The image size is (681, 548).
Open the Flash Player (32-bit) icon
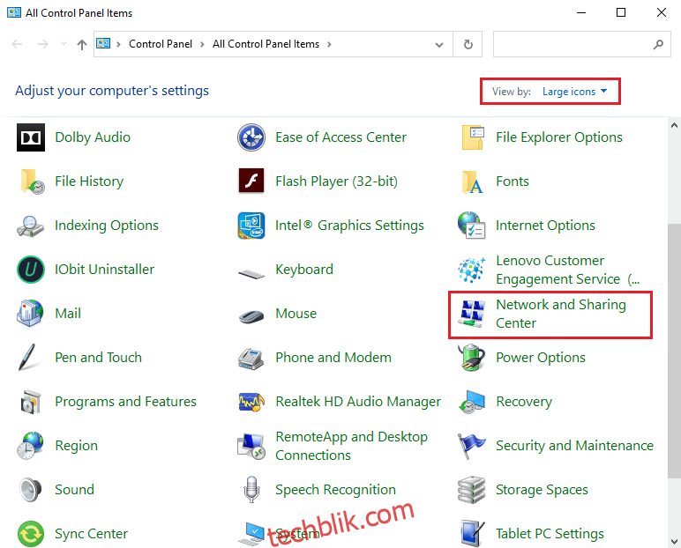[x=251, y=181]
